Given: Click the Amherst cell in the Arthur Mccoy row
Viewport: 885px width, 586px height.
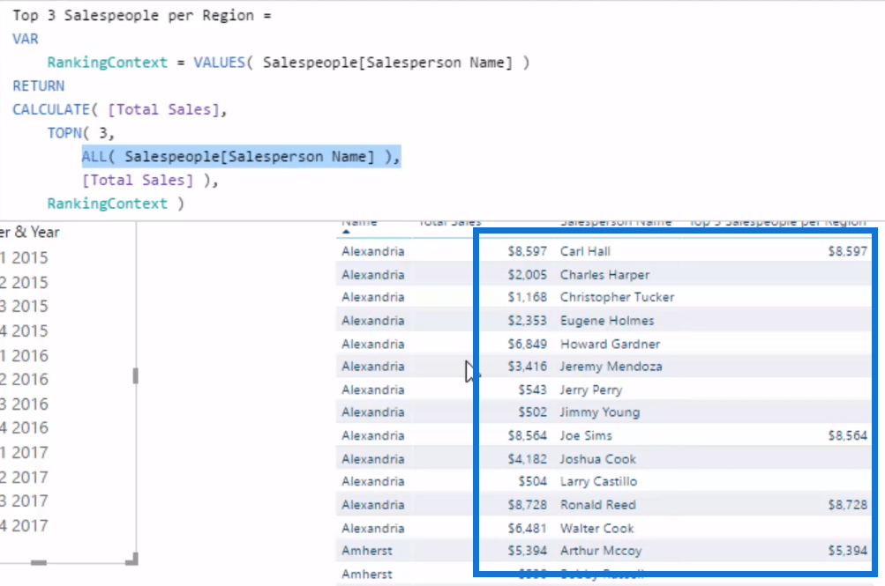Looking at the screenshot, I should click(367, 551).
